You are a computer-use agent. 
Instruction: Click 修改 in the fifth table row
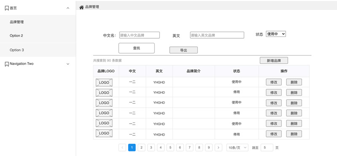click(x=273, y=123)
